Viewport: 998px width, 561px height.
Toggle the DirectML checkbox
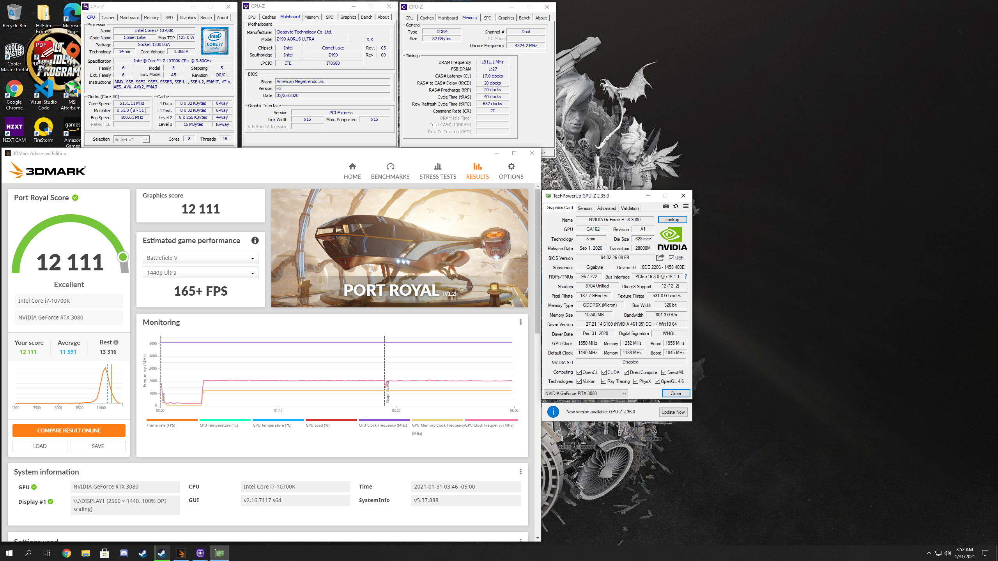point(664,372)
